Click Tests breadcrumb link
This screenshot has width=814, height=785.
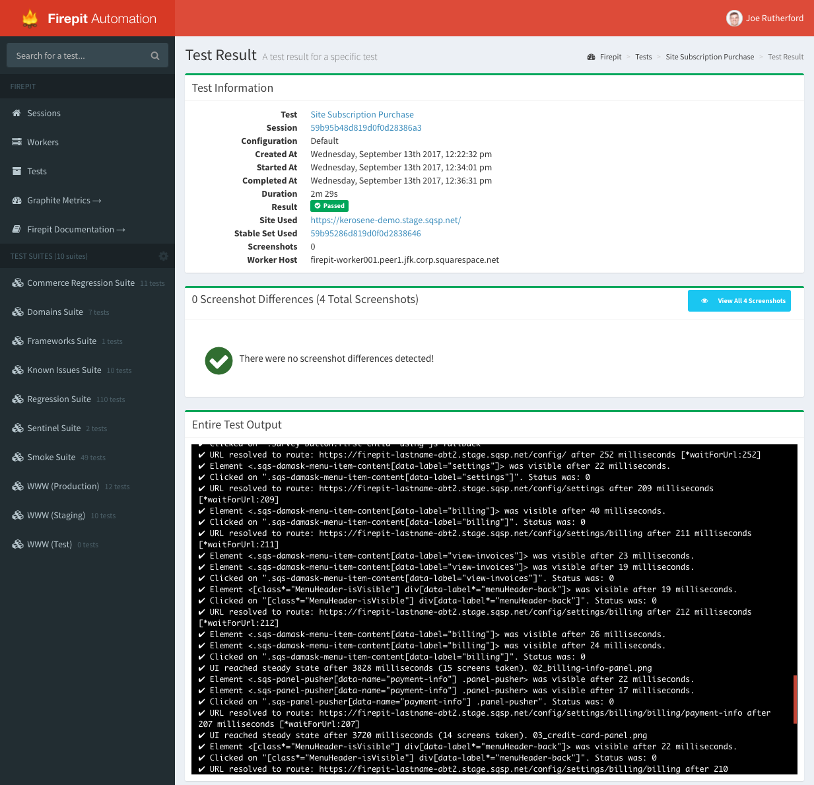tap(644, 57)
